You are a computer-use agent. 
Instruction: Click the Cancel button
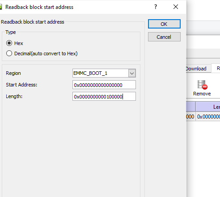point(164,37)
